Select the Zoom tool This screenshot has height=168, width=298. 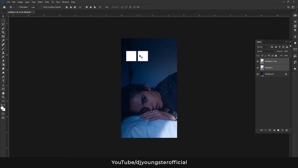[x=3, y=97]
